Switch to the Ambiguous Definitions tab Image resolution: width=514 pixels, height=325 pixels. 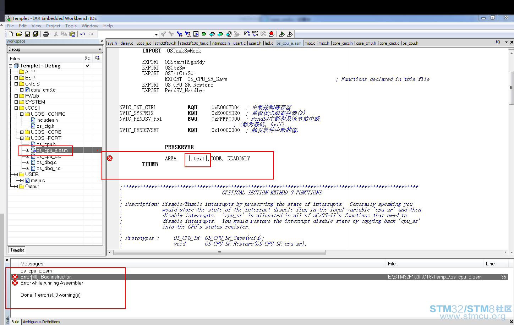(x=42, y=322)
